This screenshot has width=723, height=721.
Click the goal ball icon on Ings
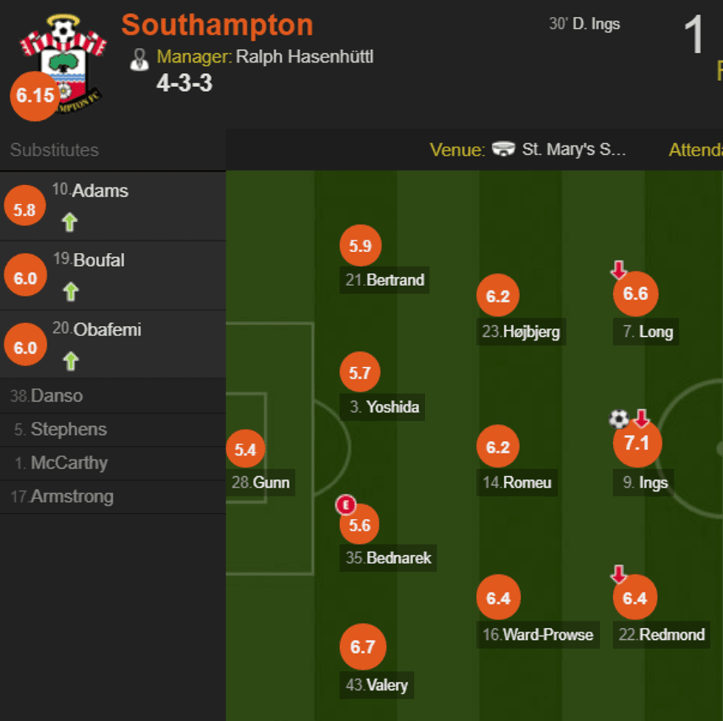click(x=618, y=419)
